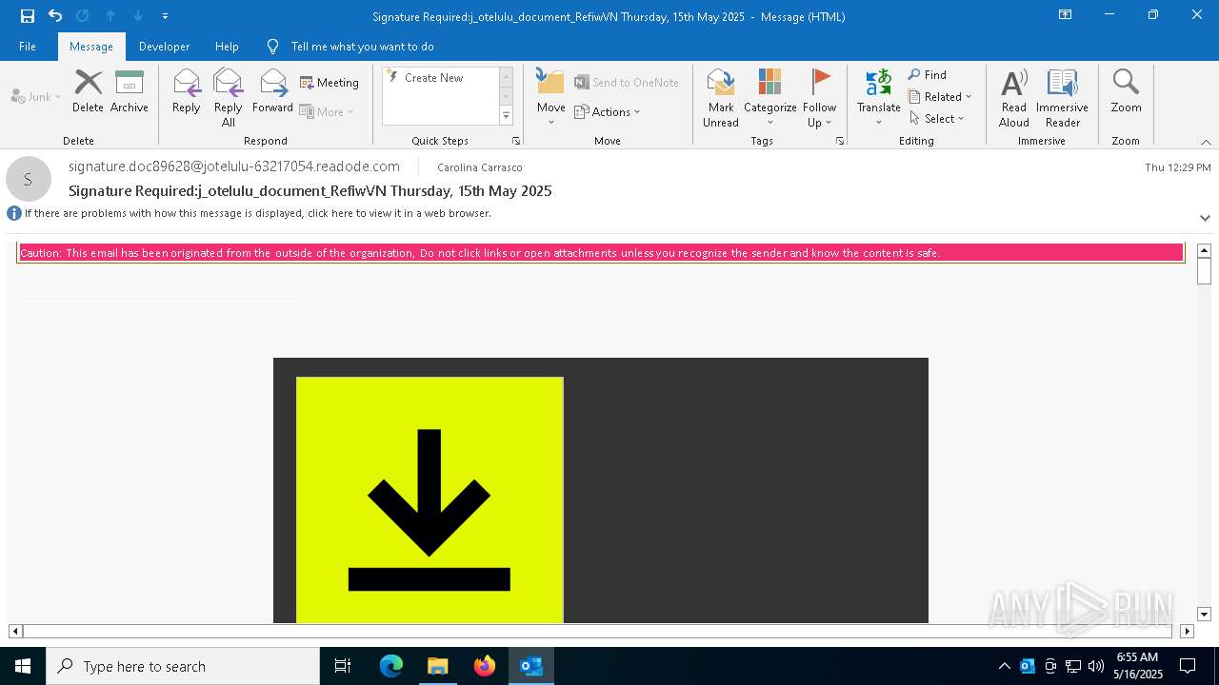
Task: Mark the message Unread
Action: pos(721,98)
